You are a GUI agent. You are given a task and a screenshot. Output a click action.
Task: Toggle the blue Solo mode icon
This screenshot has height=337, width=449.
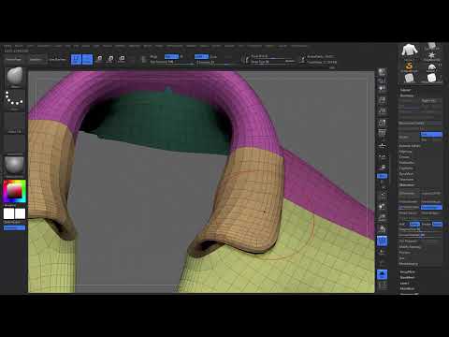click(382, 275)
